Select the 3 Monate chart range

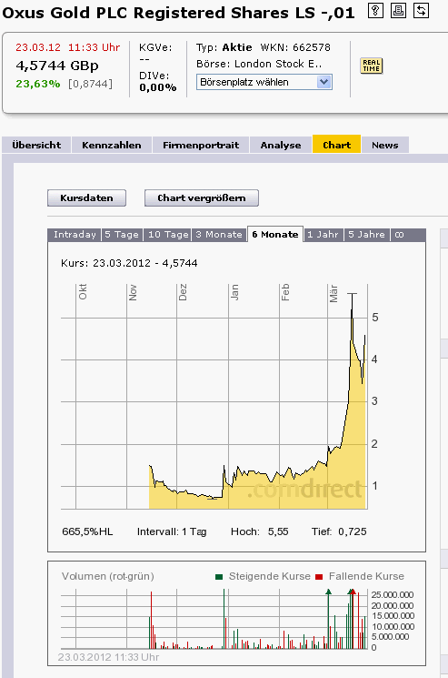click(x=219, y=235)
